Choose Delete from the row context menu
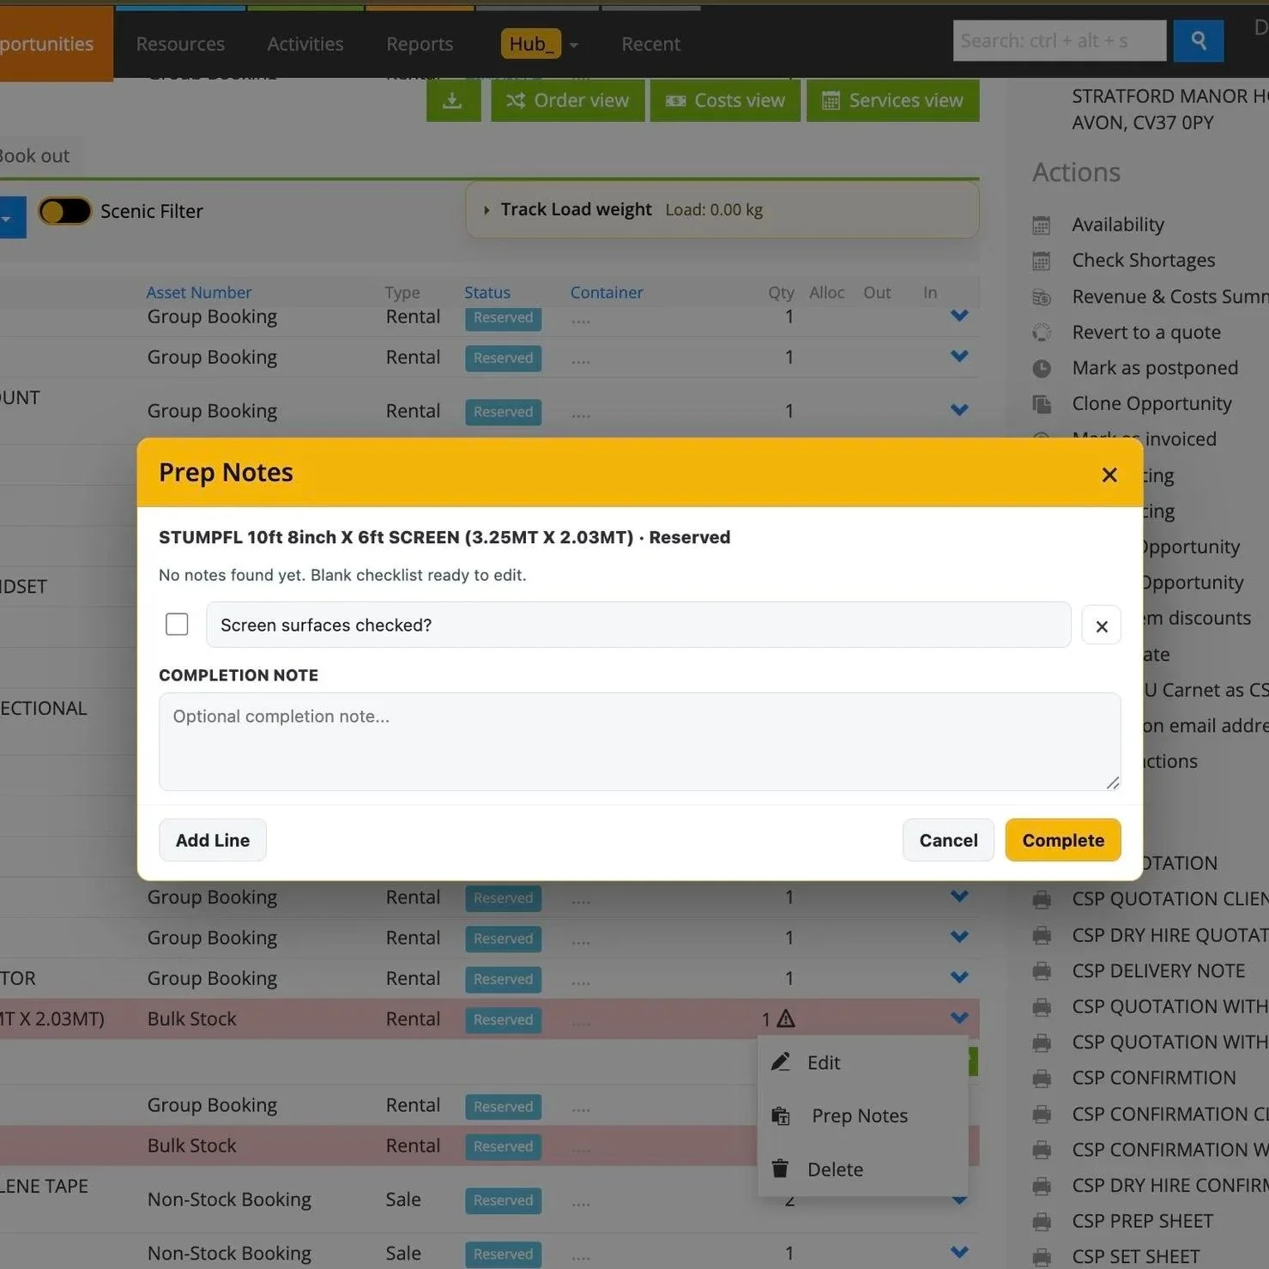1269x1269 pixels. (835, 1169)
